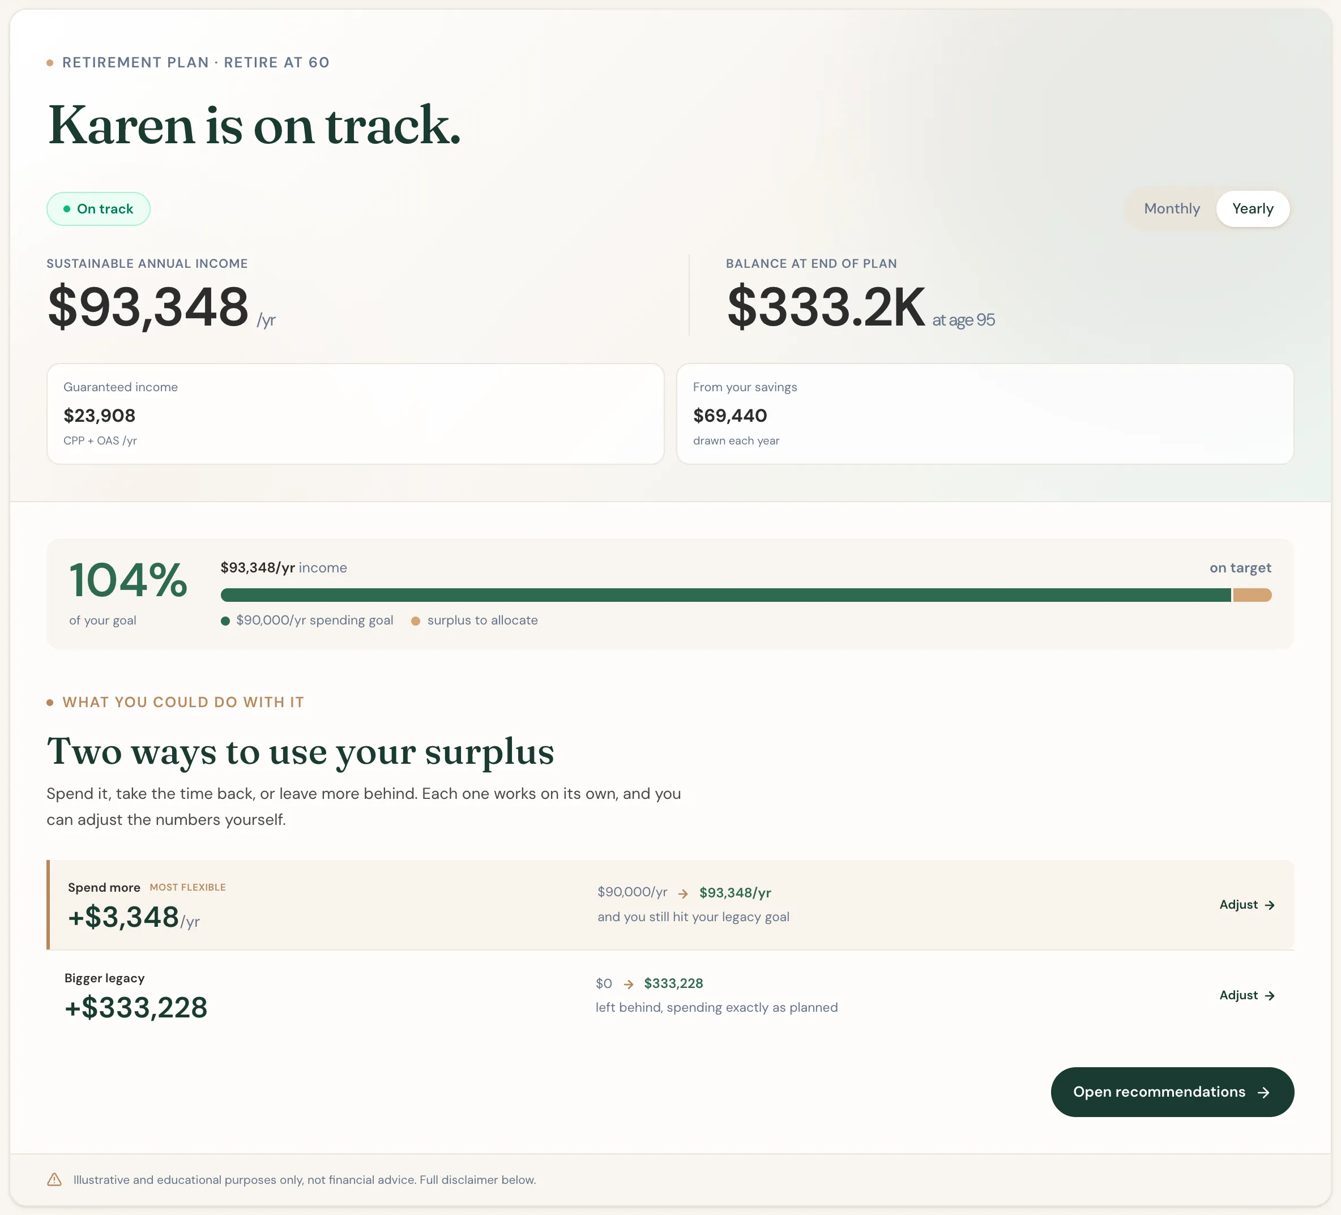Click 'left behind, spending exactly as planned' text
Screen dimensions: 1341x1215
tap(716, 1008)
